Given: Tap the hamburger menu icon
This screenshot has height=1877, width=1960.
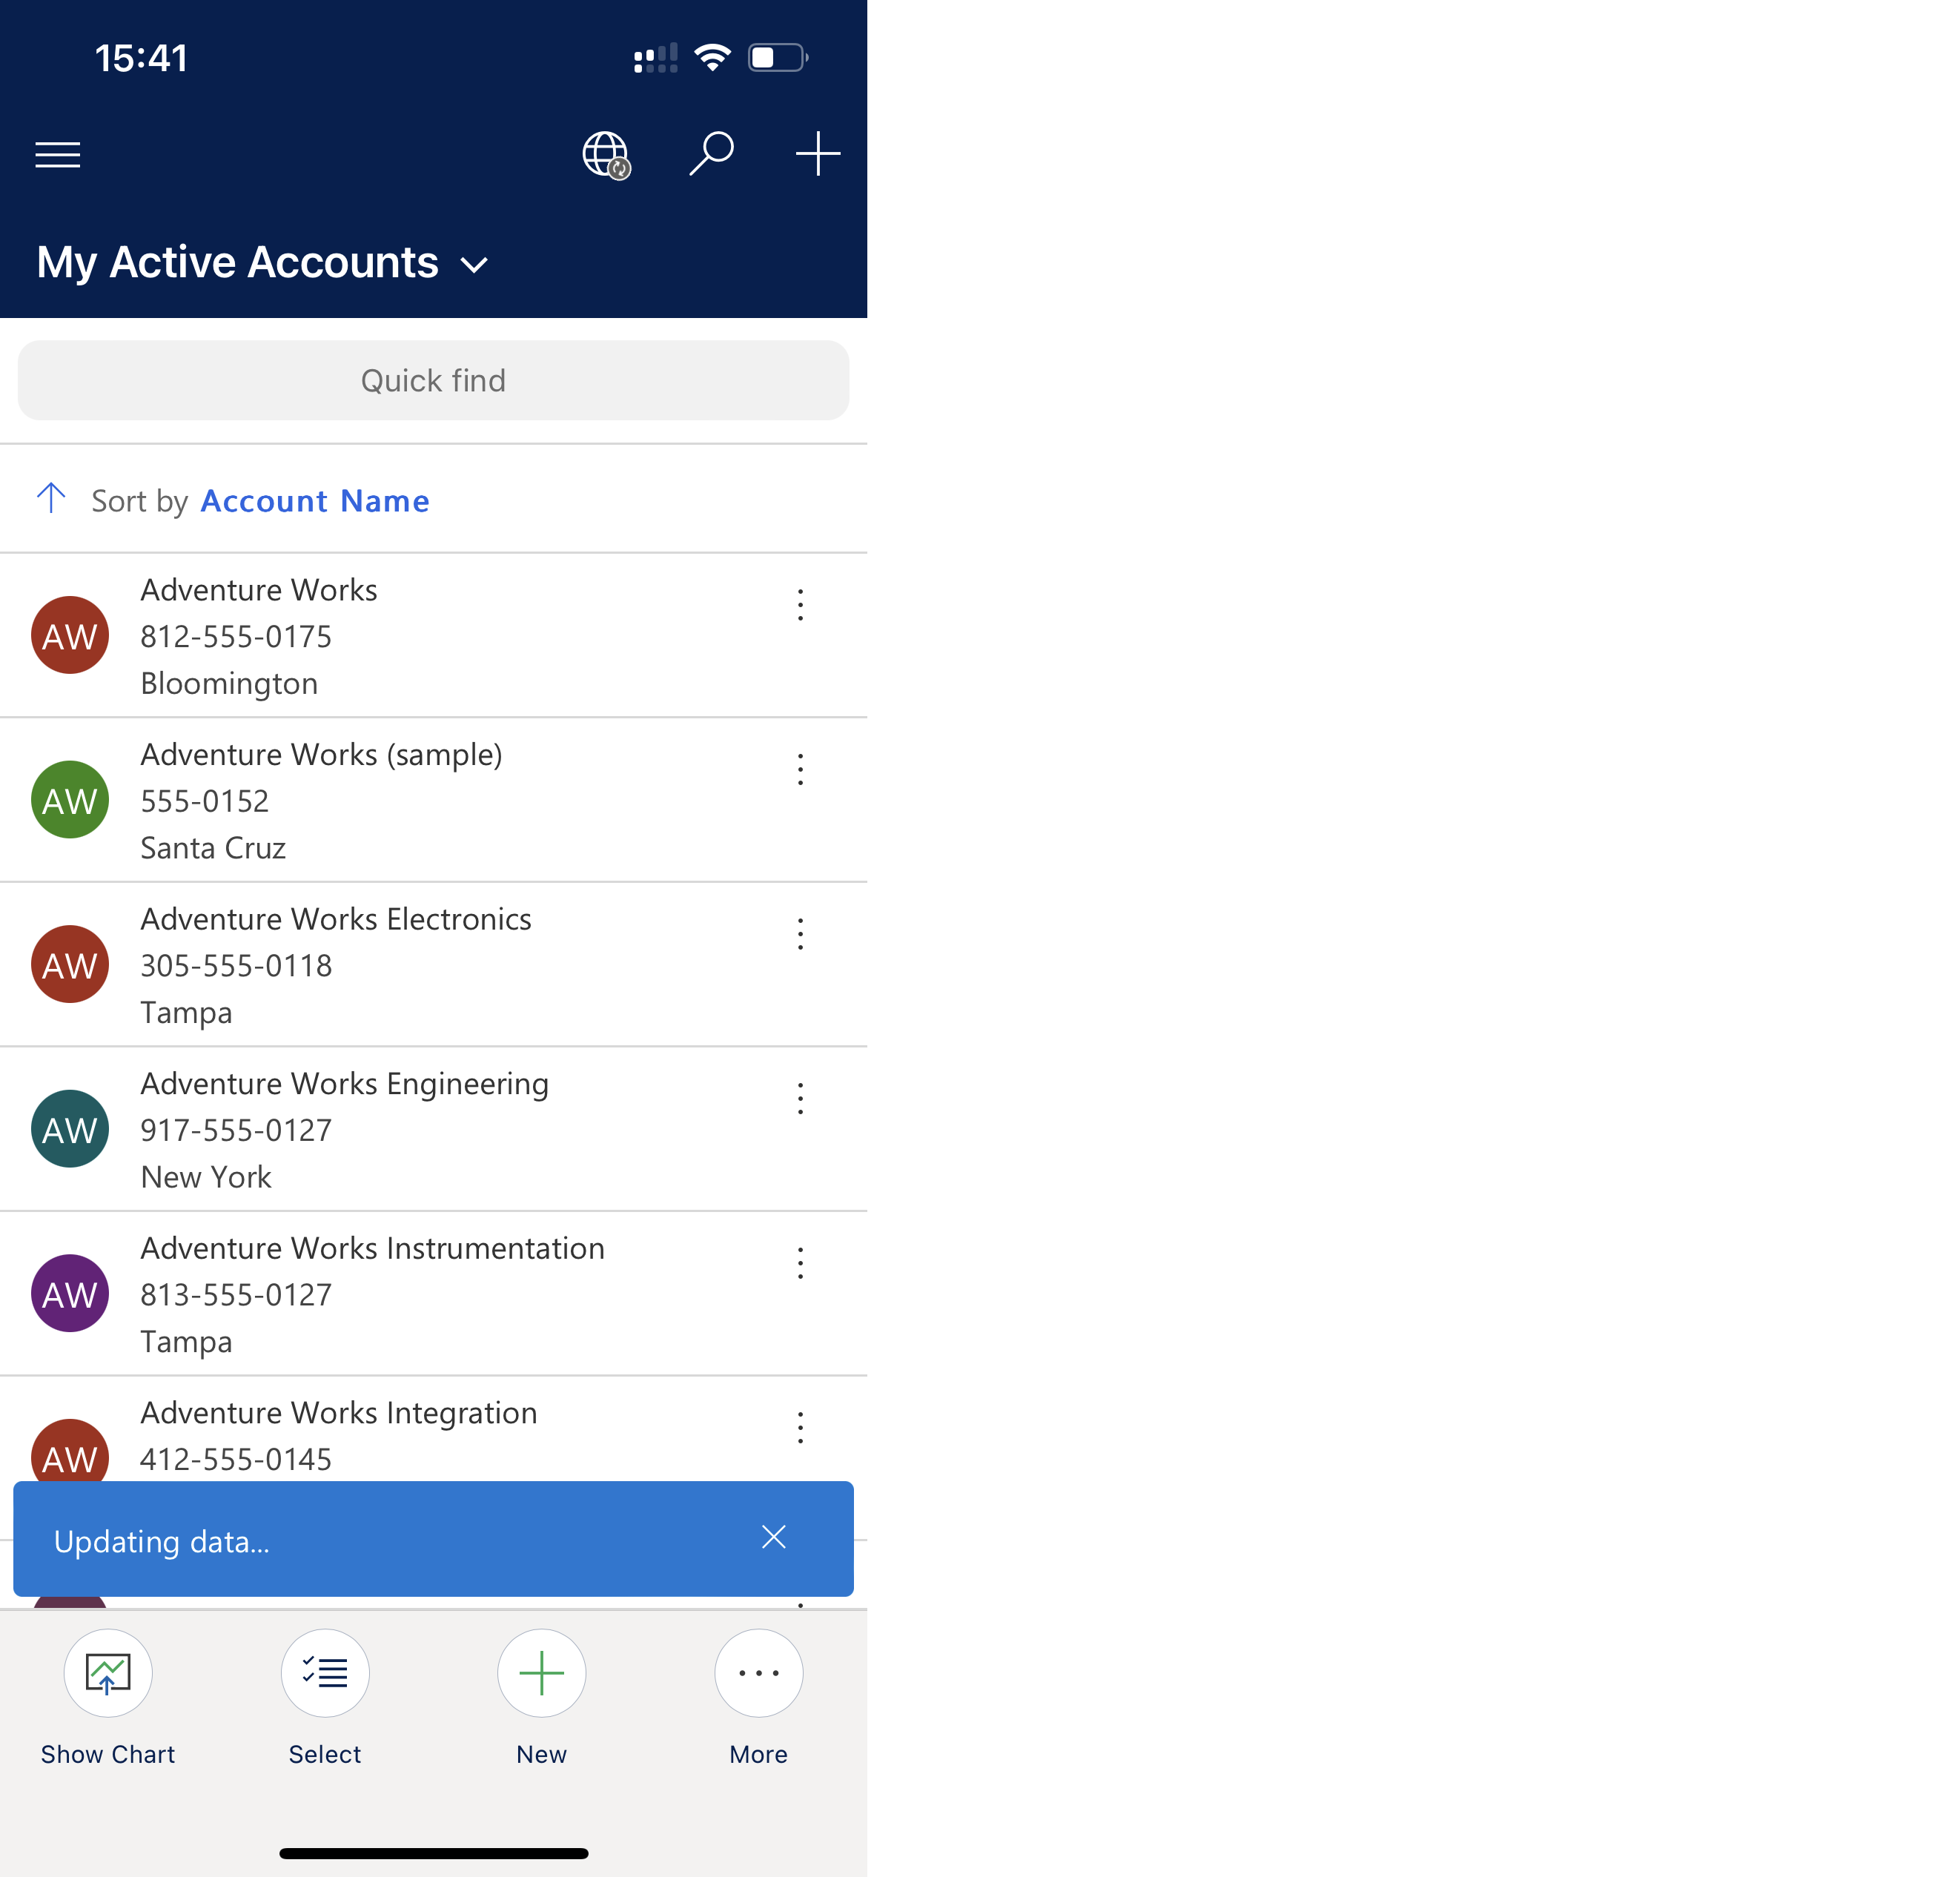Looking at the screenshot, I should coord(58,154).
